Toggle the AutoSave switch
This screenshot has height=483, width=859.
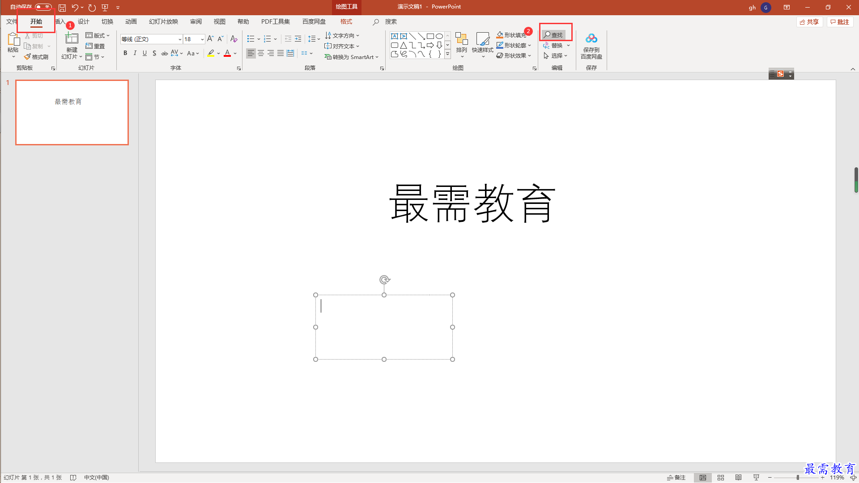pyautogui.click(x=43, y=7)
